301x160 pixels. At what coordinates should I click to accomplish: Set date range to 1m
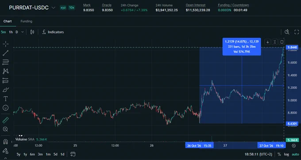(x=48, y=154)
